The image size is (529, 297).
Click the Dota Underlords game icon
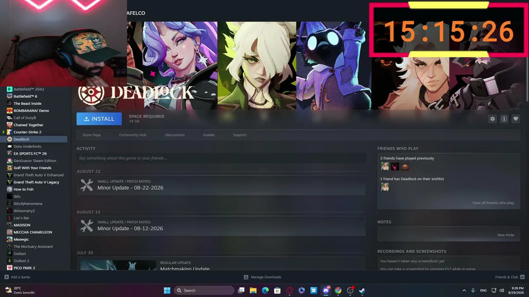point(10,146)
